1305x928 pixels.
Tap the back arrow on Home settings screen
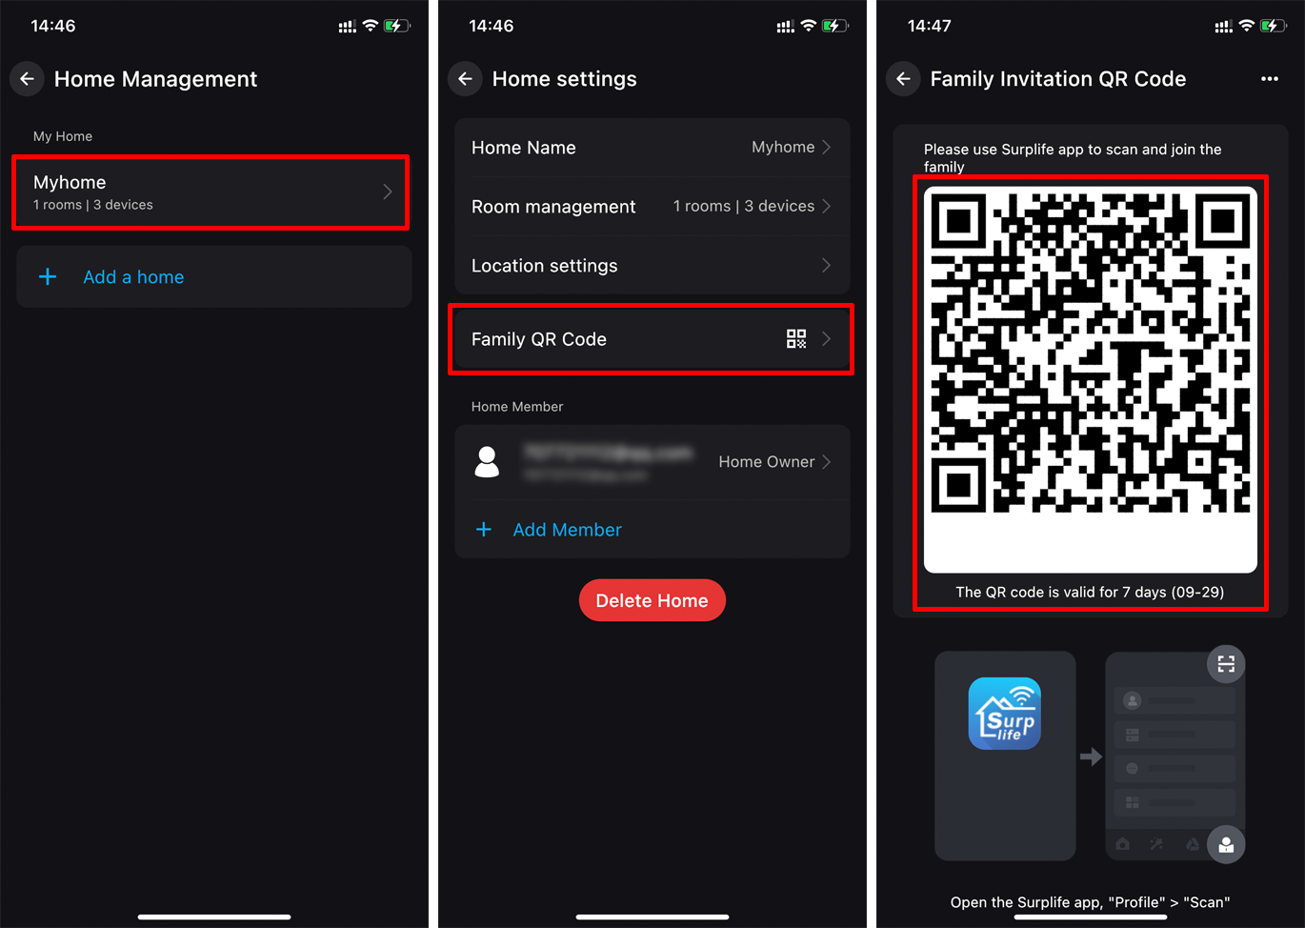(465, 79)
